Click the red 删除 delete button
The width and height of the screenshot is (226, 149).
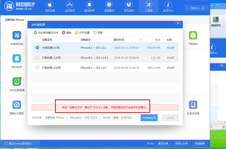[67, 33]
